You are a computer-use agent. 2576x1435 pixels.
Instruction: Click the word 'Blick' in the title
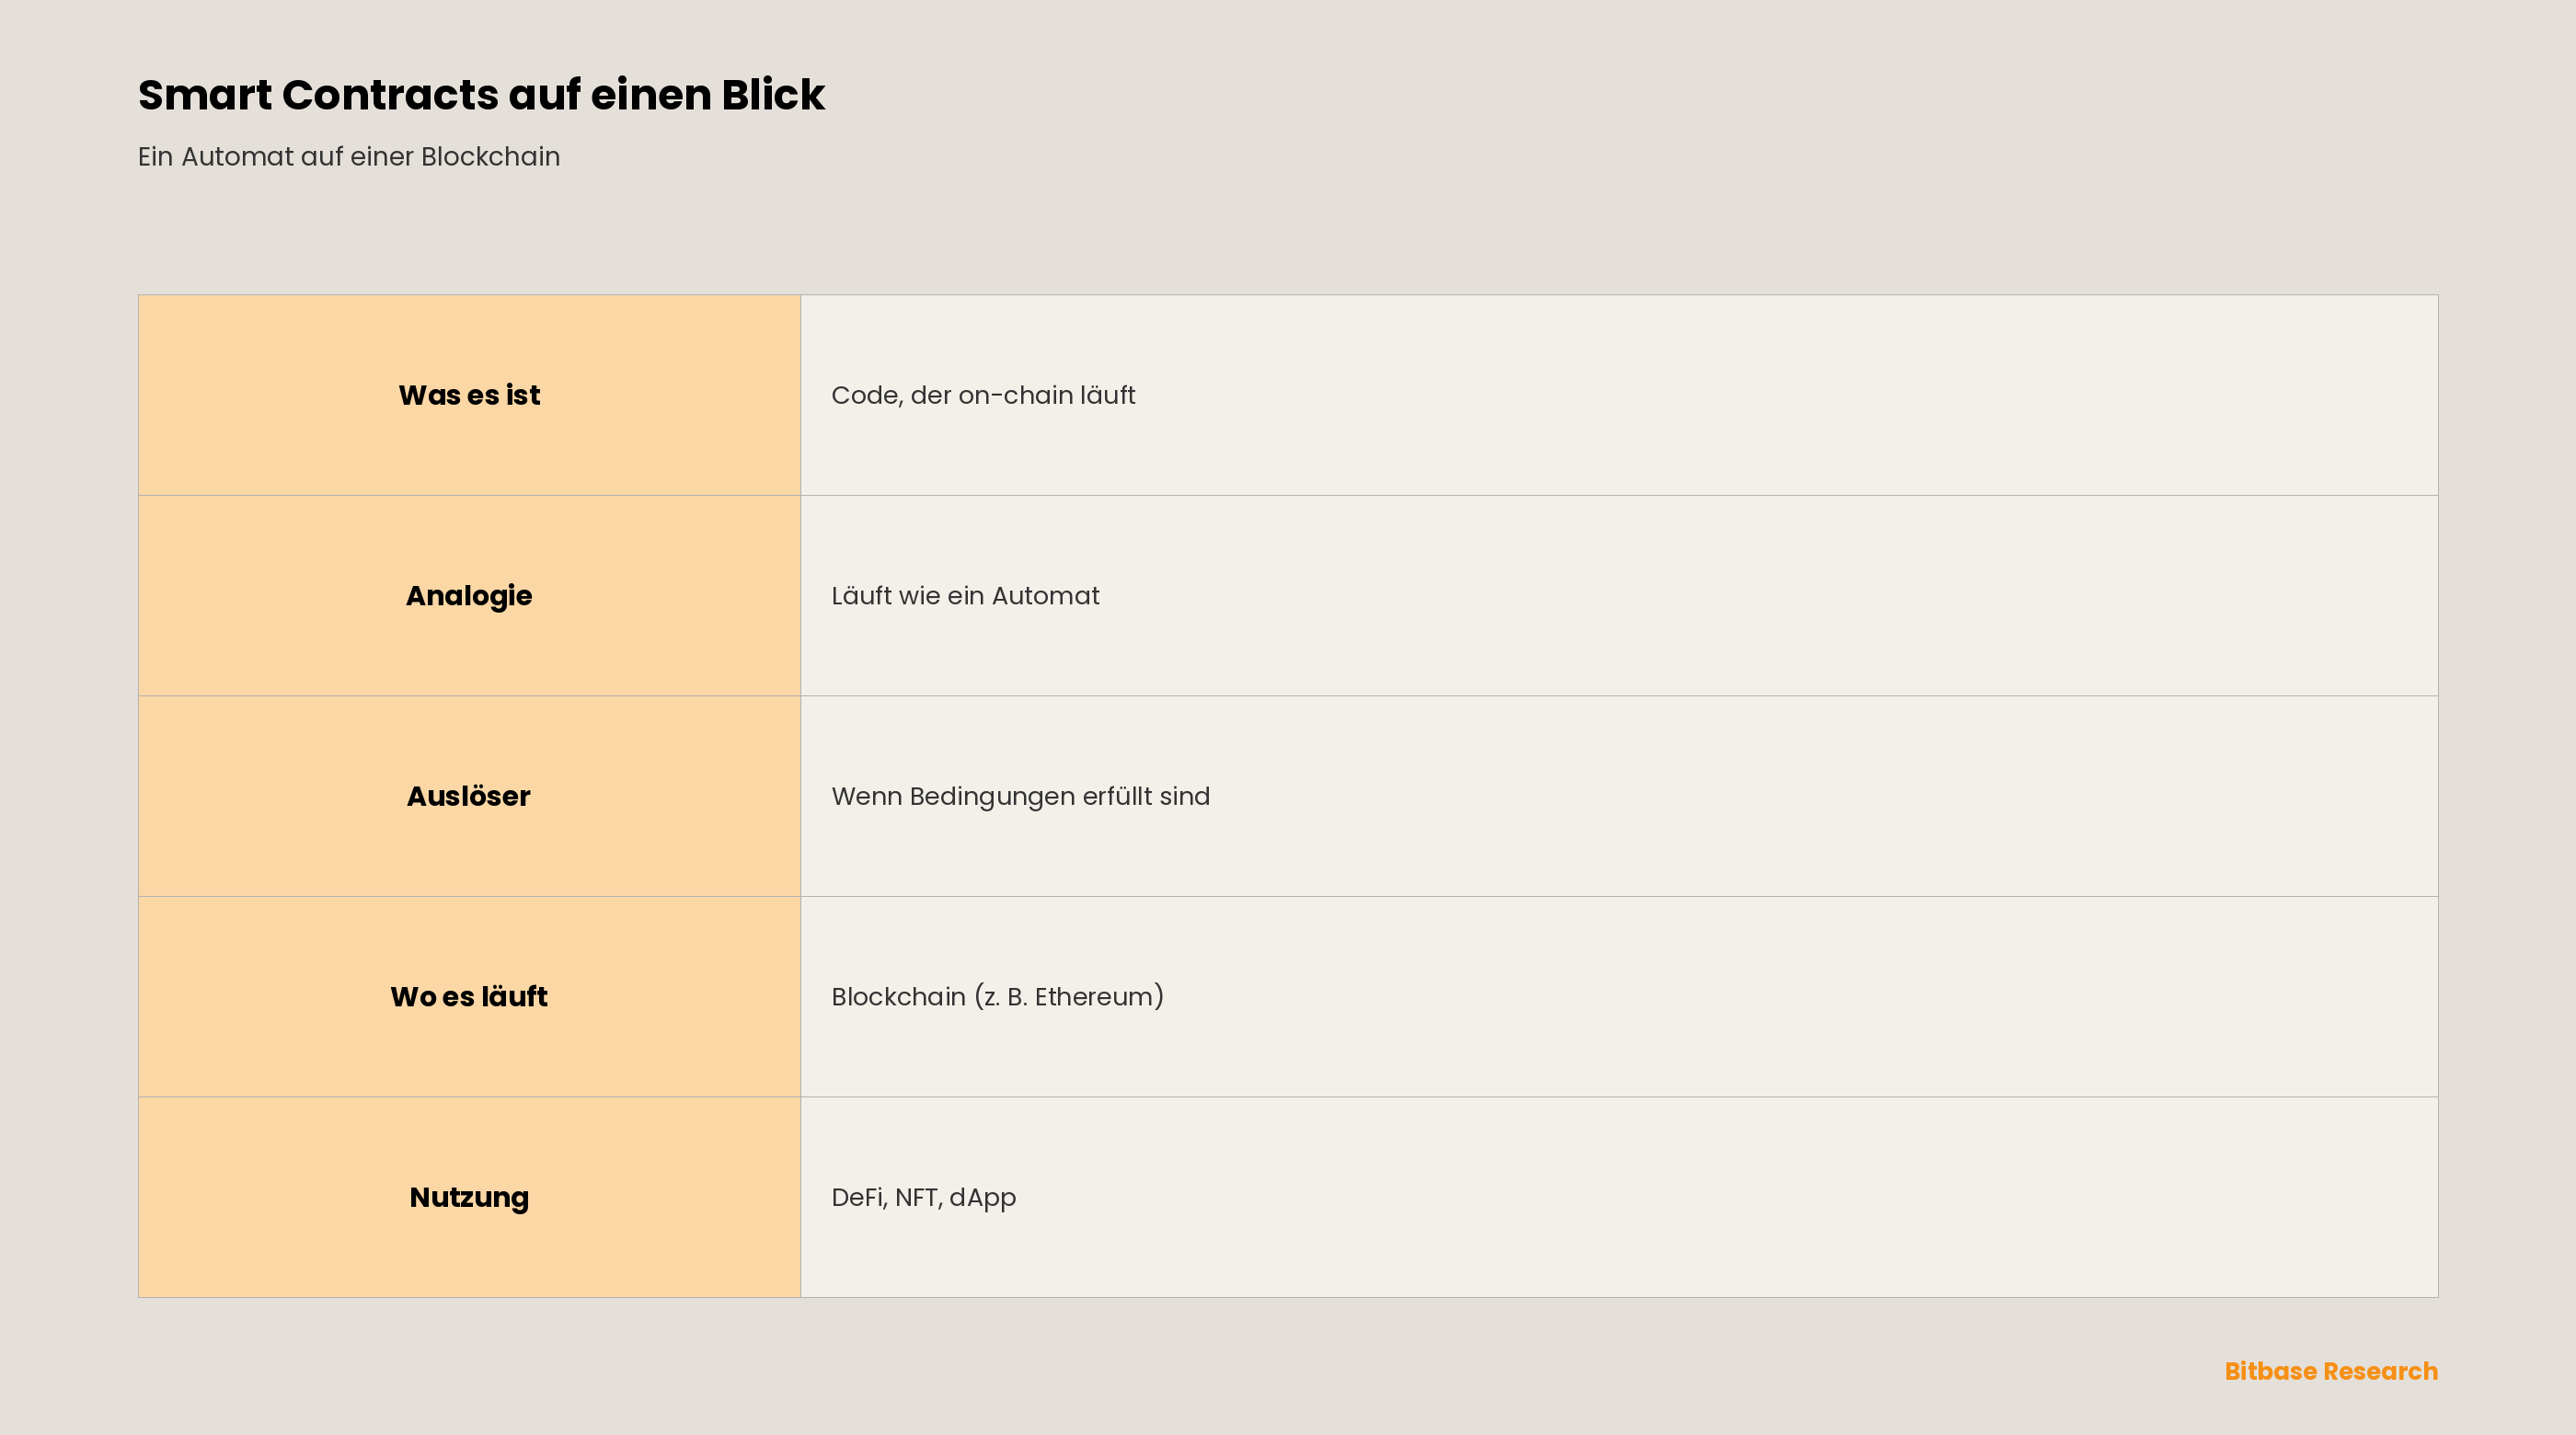(x=773, y=95)
